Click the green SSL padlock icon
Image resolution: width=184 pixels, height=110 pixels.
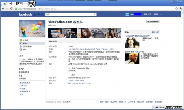[x=16, y=9]
